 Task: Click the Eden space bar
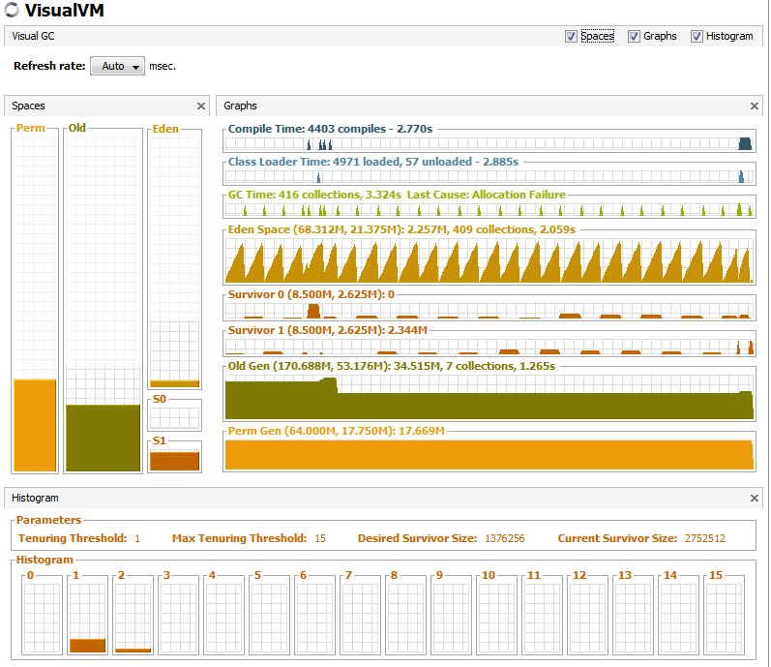[174, 383]
